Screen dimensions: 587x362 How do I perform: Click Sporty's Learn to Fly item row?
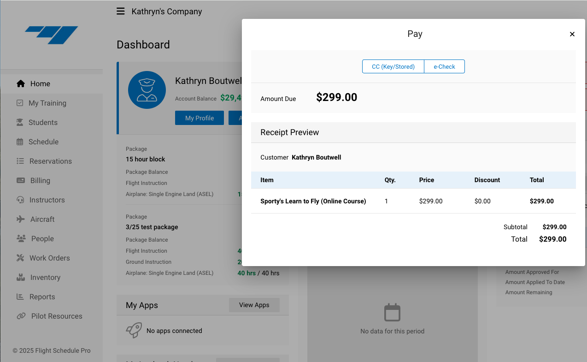click(x=413, y=201)
